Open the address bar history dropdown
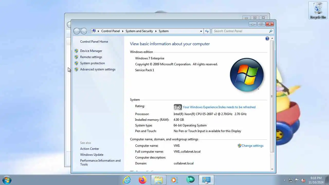The height and width of the screenshot is (185, 329). (x=201, y=31)
